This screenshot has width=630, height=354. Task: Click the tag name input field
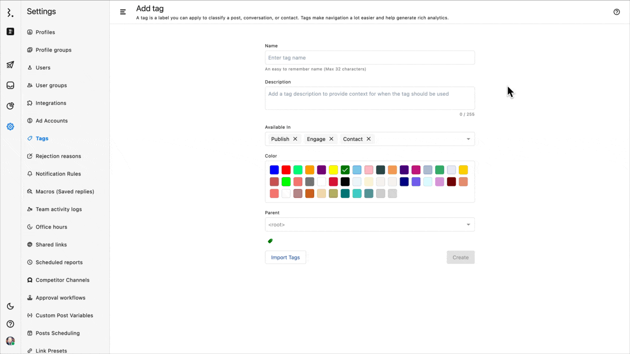point(370,58)
